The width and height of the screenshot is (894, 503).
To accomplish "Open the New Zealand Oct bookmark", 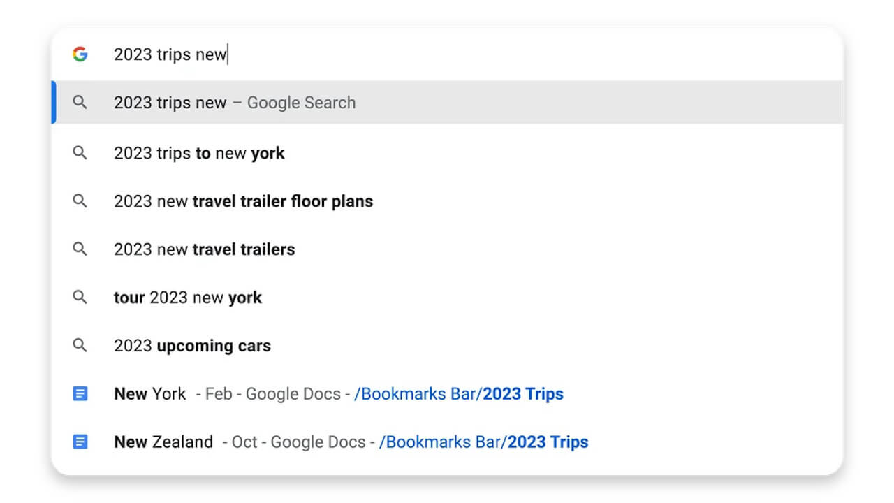I will (x=163, y=442).
